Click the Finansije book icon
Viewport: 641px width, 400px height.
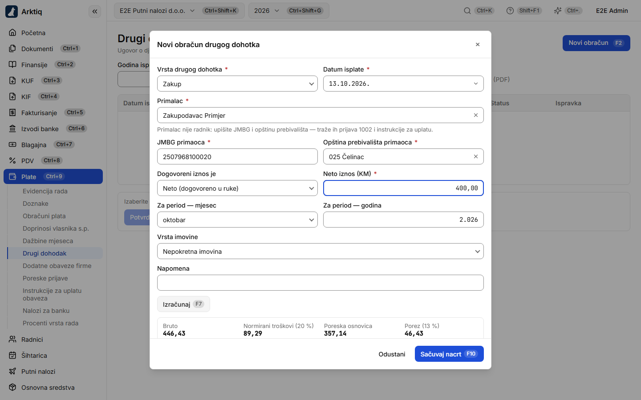12,64
